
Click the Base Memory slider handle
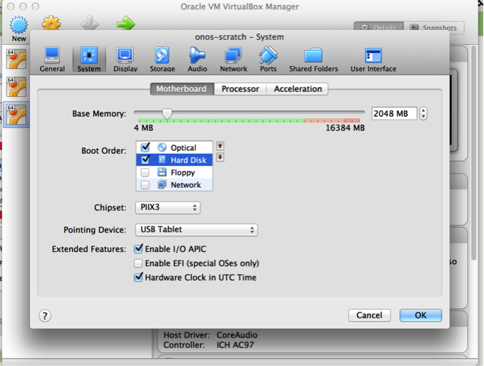[167, 113]
